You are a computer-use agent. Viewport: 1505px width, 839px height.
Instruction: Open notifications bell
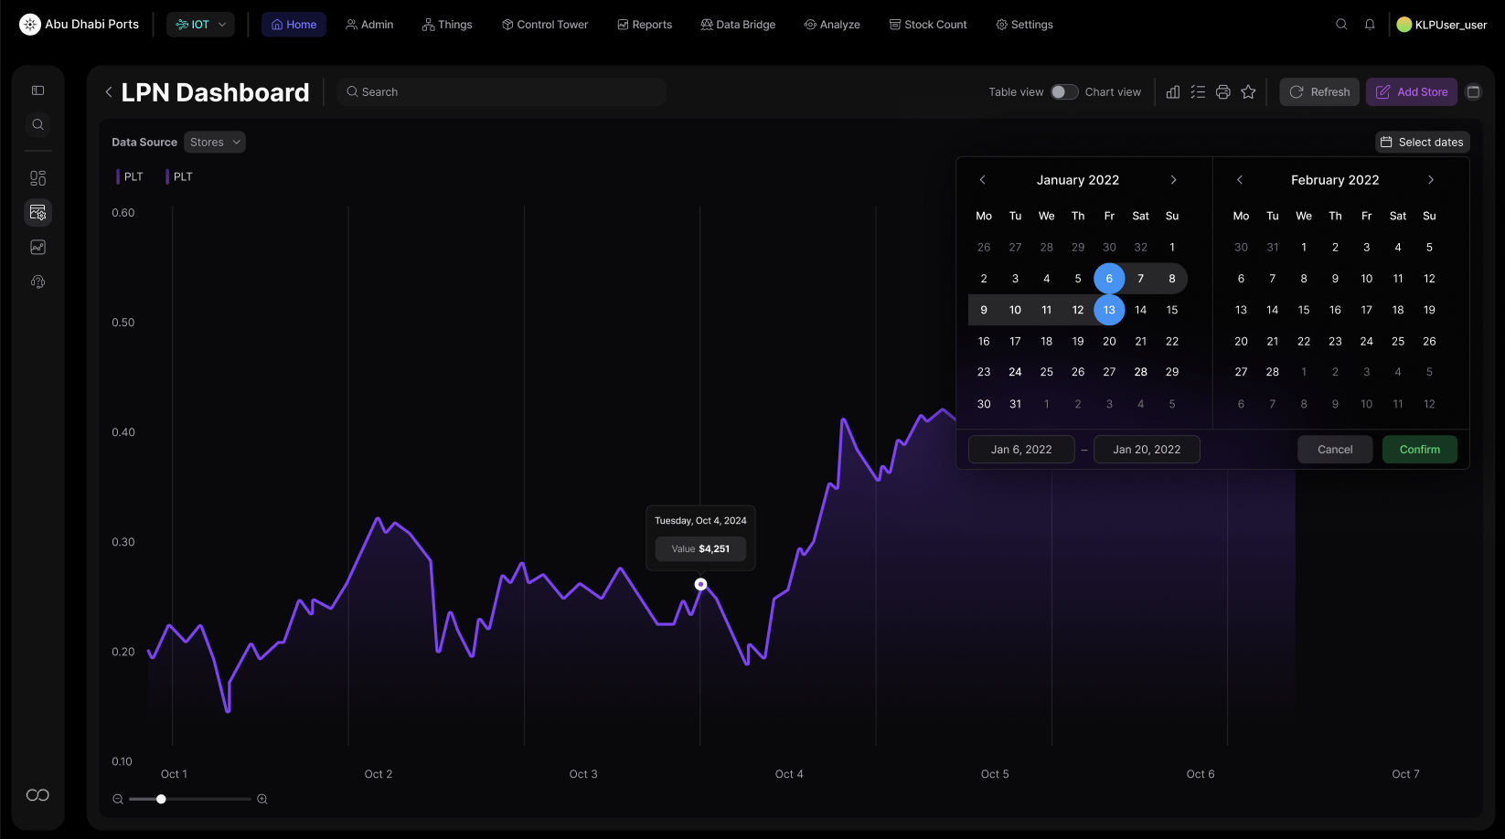click(x=1370, y=25)
